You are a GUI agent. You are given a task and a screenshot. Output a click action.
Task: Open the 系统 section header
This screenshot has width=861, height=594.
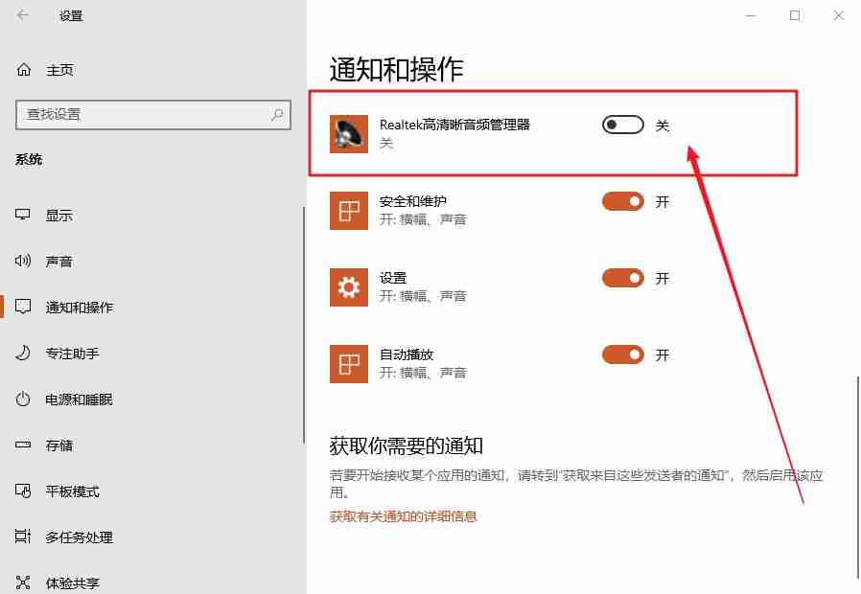pyautogui.click(x=29, y=159)
